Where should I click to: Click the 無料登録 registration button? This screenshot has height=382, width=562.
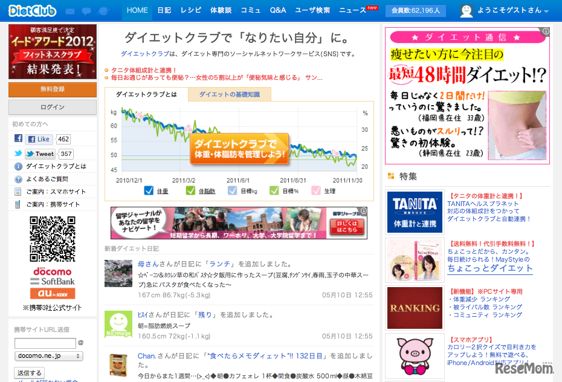(x=51, y=89)
